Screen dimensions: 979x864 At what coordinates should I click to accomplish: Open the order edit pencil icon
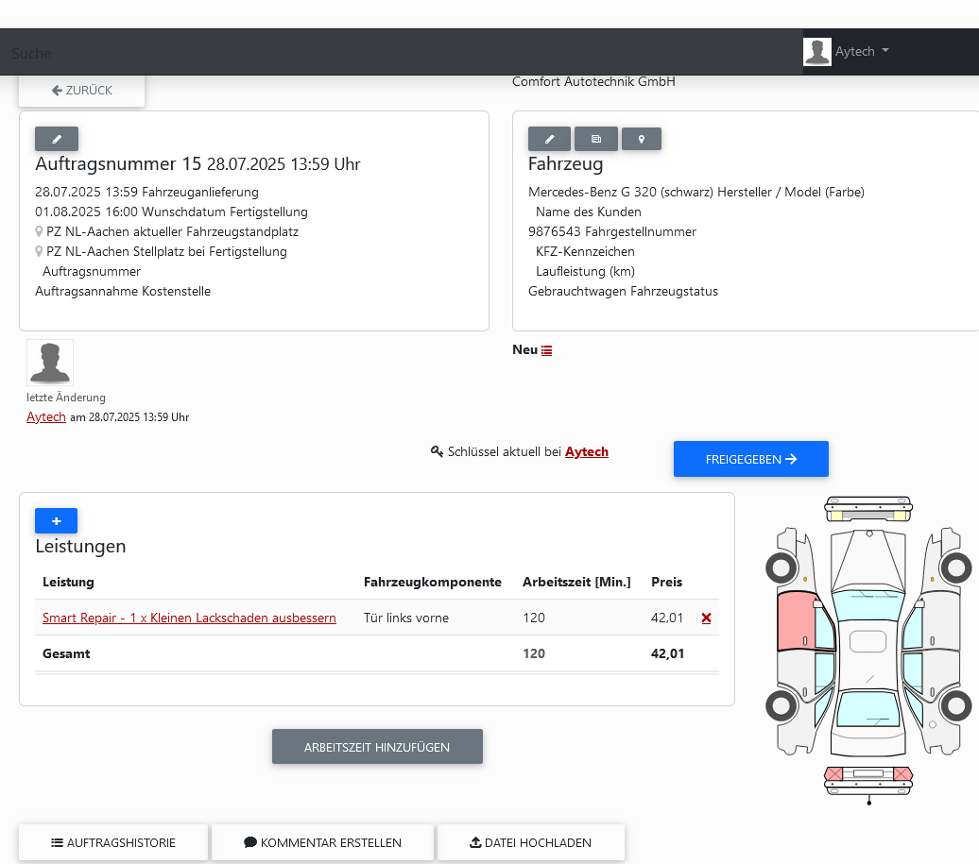[x=56, y=138]
